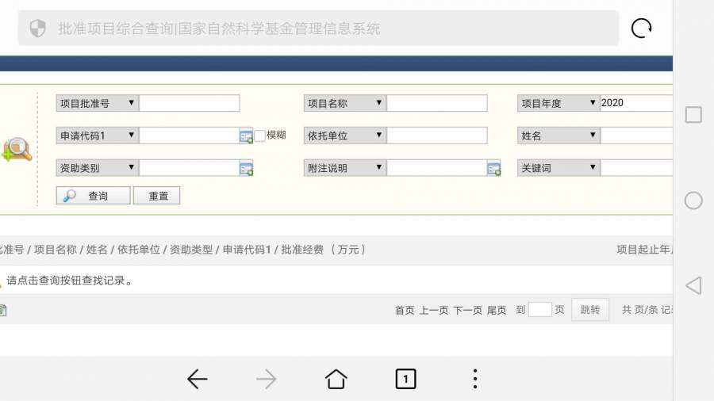Open the 项目批准号 dropdown
The height and width of the screenshot is (401, 714).
click(x=98, y=103)
